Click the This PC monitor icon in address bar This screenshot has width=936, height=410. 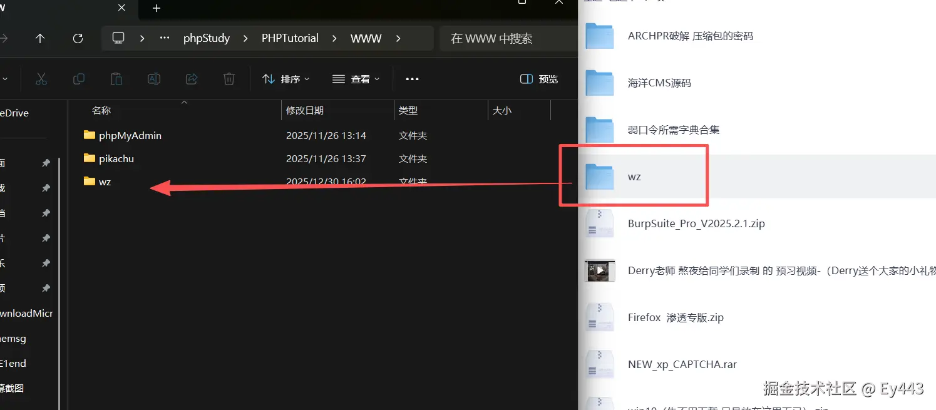tap(118, 38)
